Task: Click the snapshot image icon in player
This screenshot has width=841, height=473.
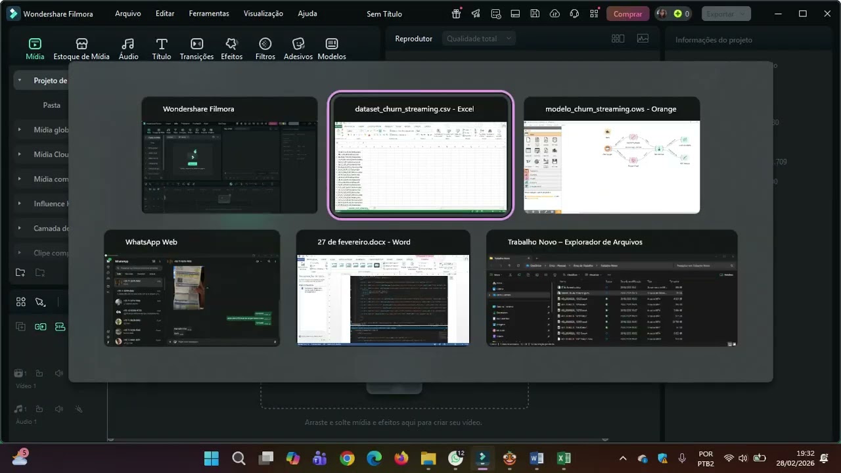Action: 643,39
